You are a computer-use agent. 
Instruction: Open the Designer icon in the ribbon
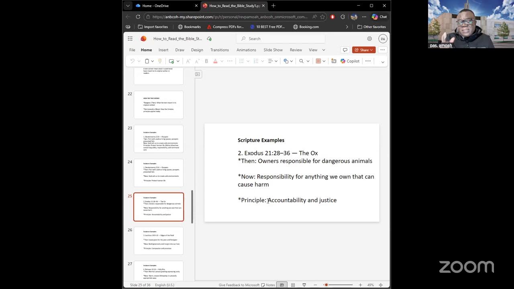pos(318,61)
